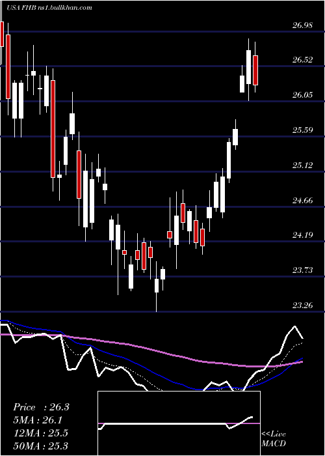Click the Live MACD label
The image size is (325, 456).
[x=274, y=438]
